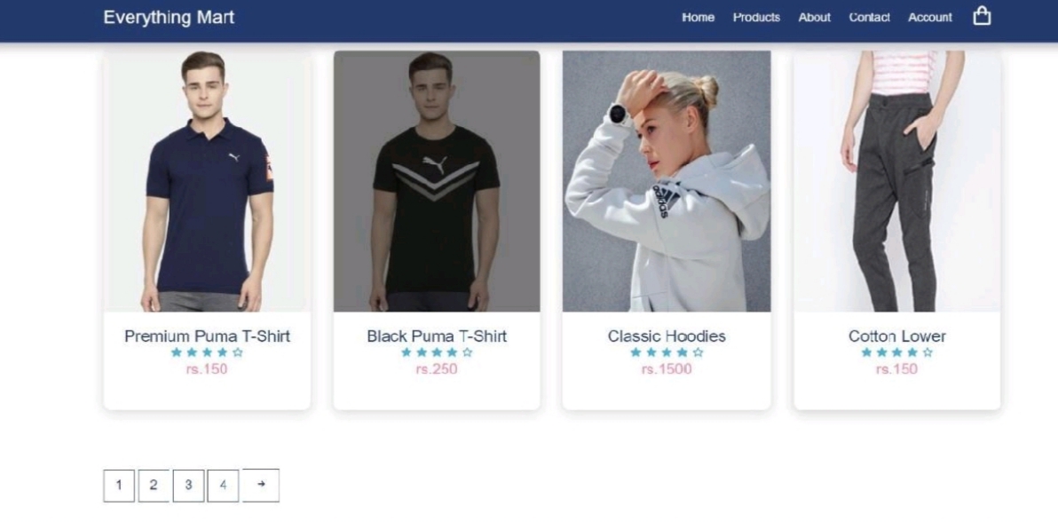Open the Home menu item
1058x522 pixels.
point(698,18)
